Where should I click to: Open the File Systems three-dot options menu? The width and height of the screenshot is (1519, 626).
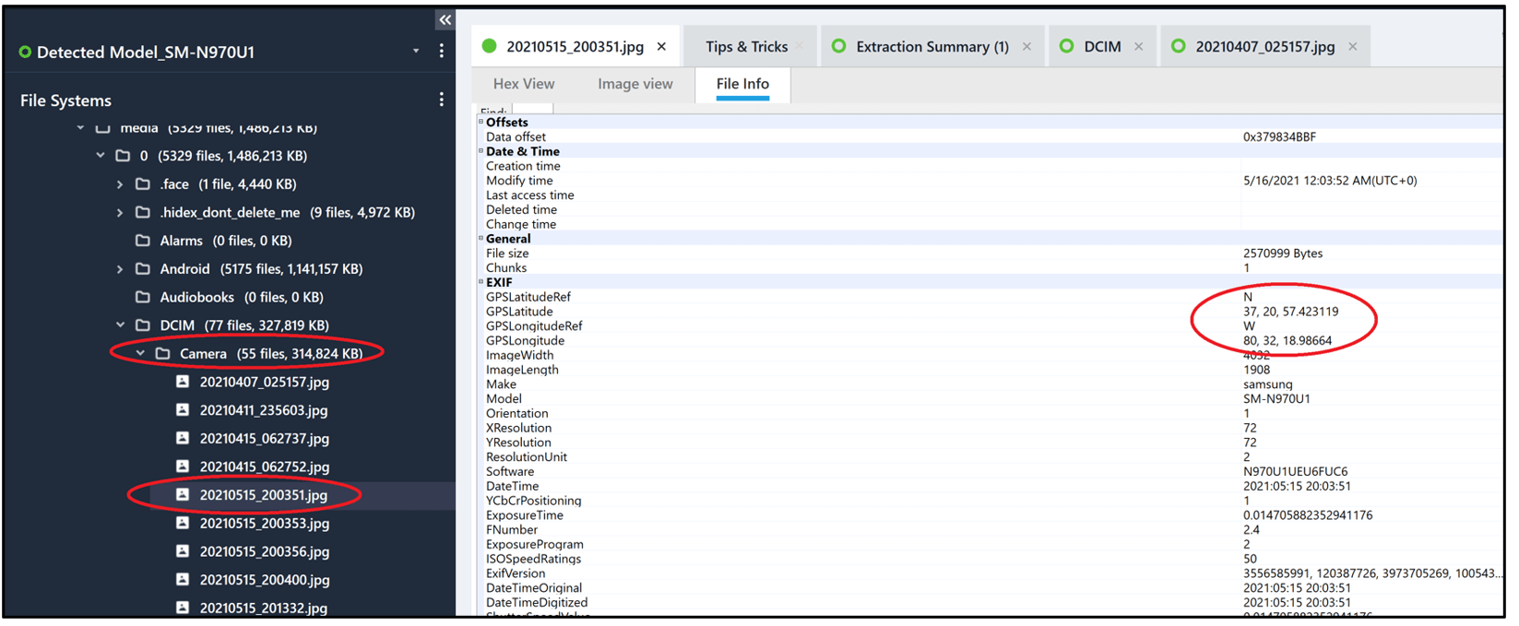(x=441, y=100)
